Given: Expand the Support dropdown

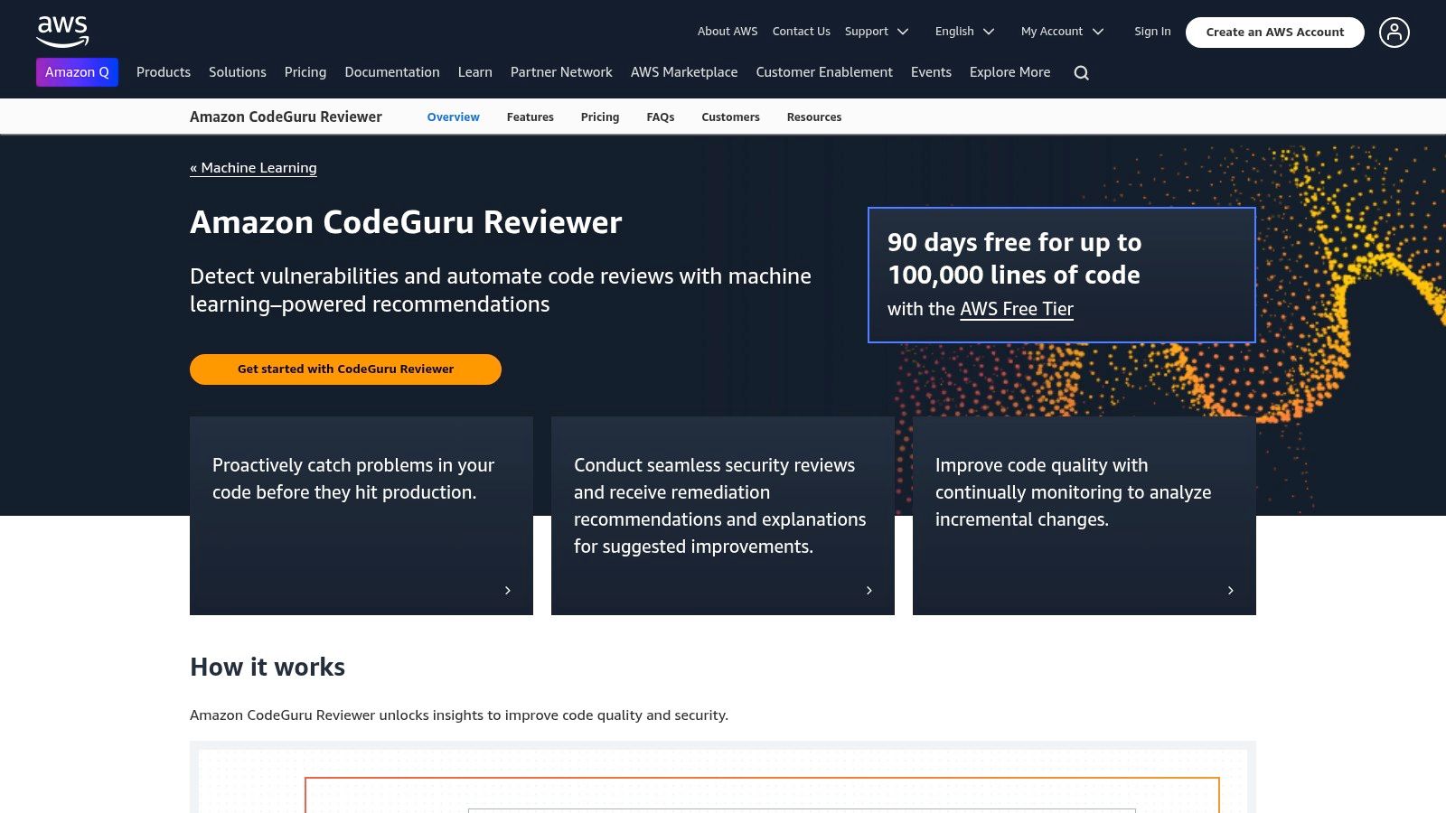Looking at the screenshot, I should pyautogui.click(x=877, y=32).
